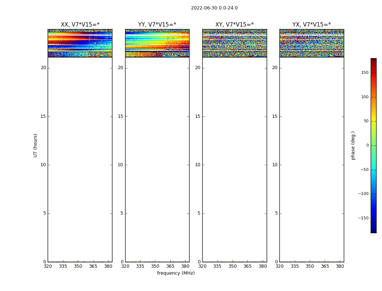Click the phase data band in YY panel
Screen dimensions: 382x291
(157, 43)
